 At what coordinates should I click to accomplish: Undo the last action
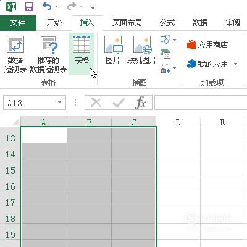[47, 7]
